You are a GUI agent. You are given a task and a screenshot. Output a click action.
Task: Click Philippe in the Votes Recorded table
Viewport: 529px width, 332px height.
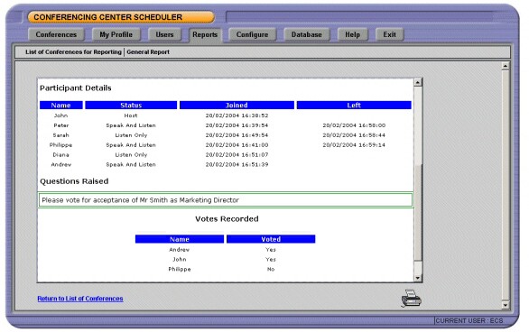(x=180, y=270)
